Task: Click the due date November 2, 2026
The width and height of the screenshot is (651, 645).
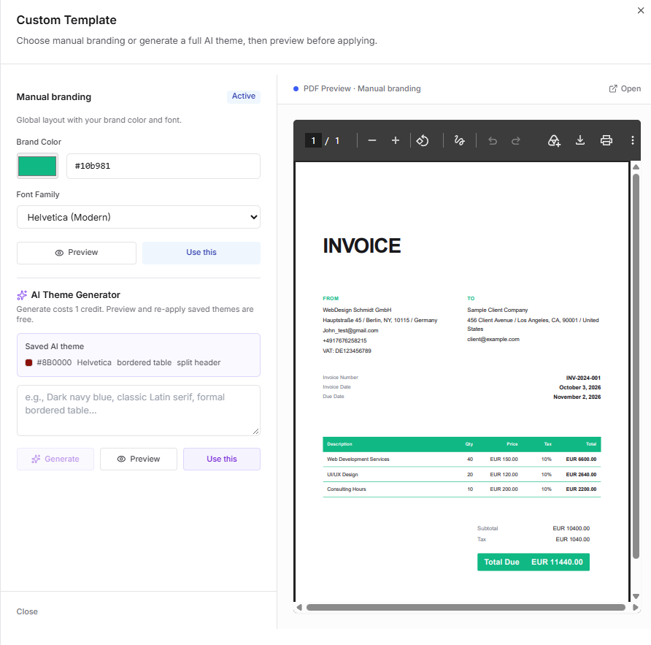Action: pyautogui.click(x=577, y=397)
